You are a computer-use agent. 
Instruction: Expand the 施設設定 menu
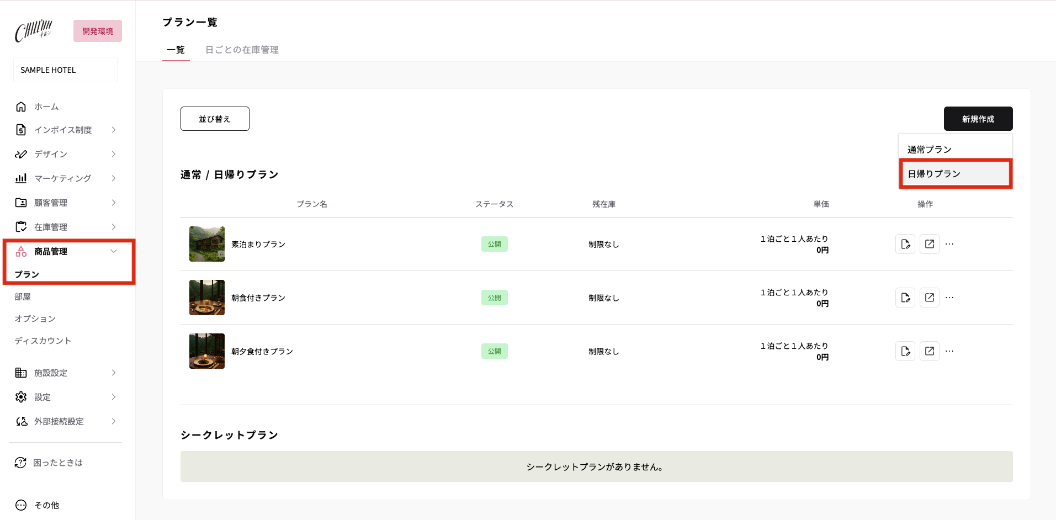(x=114, y=373)
